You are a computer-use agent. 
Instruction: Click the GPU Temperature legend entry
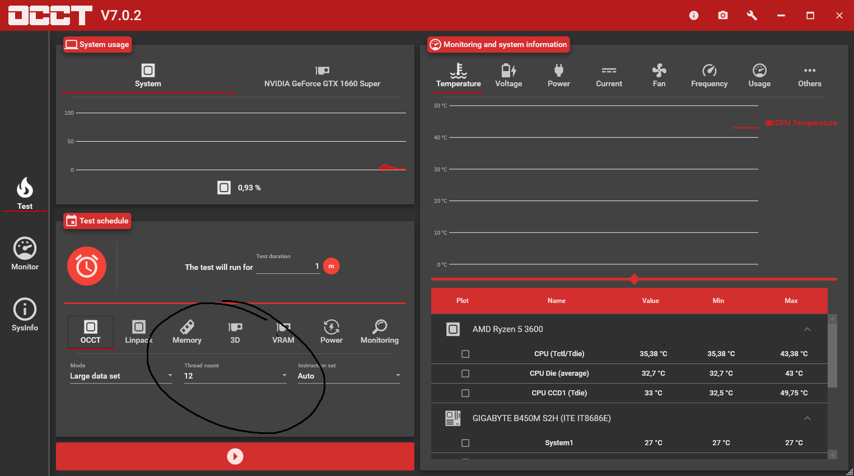click(x=801, y=123)
